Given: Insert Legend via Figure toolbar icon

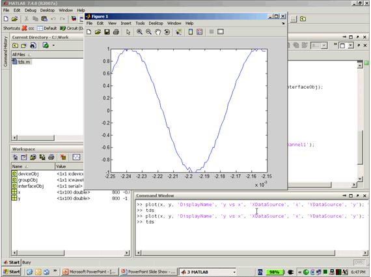Looking at the screenshot, I should point(199,32).
